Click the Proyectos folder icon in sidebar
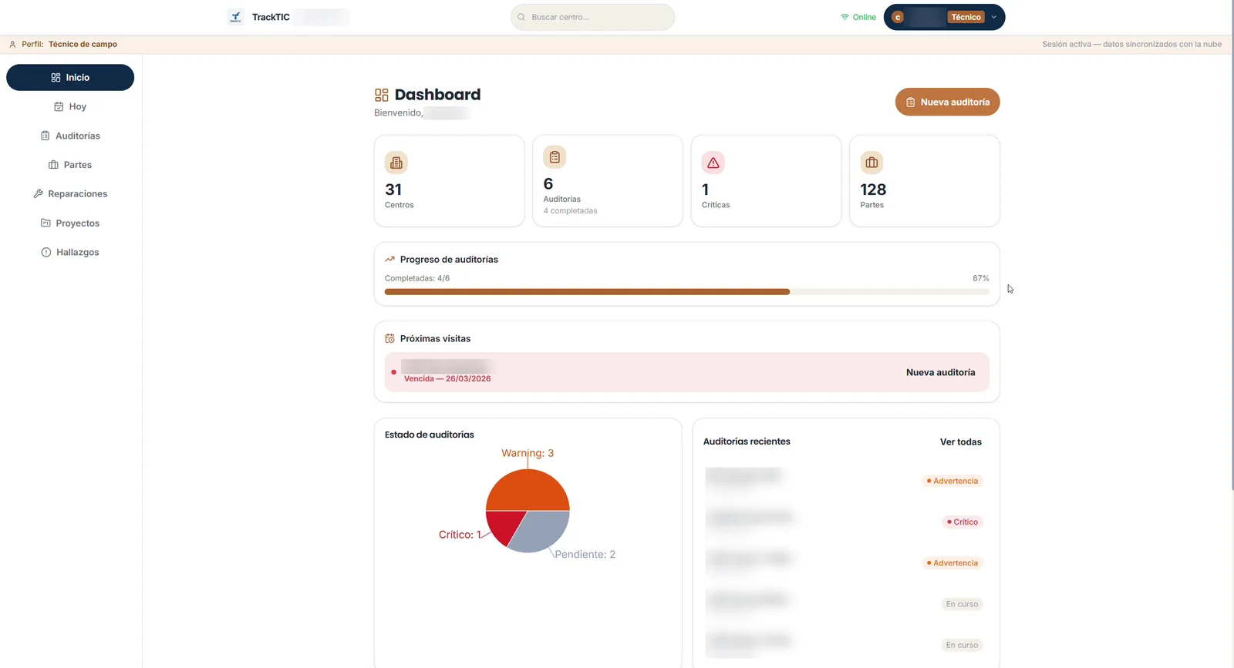1234x668 pixels. (x=46, y=223)
